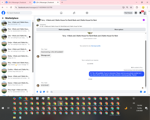The width and height of the screenshot is (150, 120).
Task: Open the Facebook menu grid icon
Action: 136,13
